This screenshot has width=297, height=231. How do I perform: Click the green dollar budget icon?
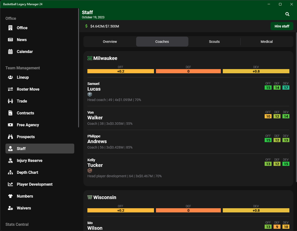pos(86,26)
